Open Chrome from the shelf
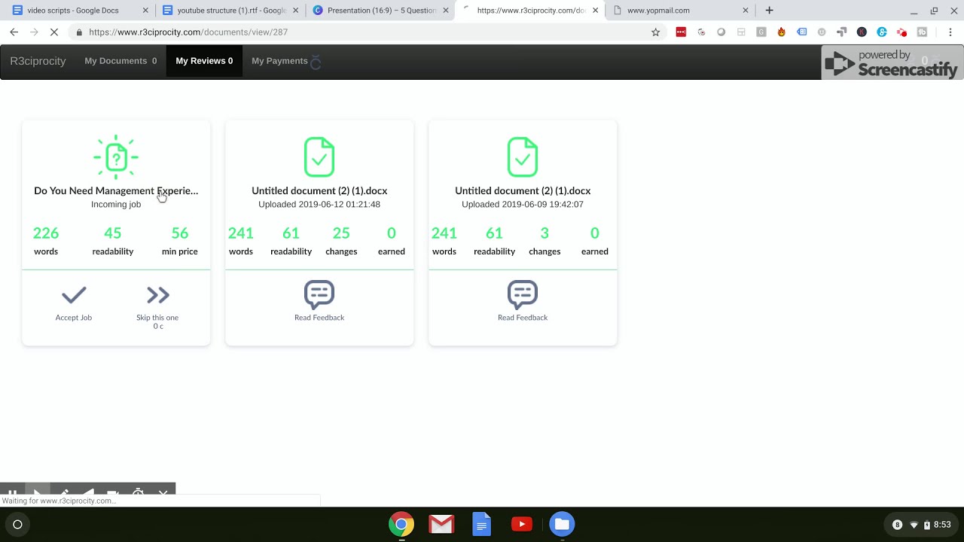The height and width of the screenshot is (542, 964). pos(401,524)
